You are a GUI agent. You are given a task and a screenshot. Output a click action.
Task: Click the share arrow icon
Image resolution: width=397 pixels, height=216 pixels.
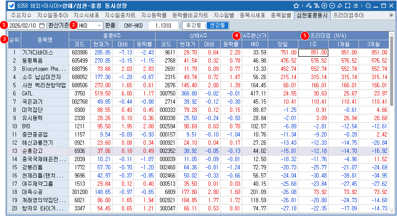[339, 6]
